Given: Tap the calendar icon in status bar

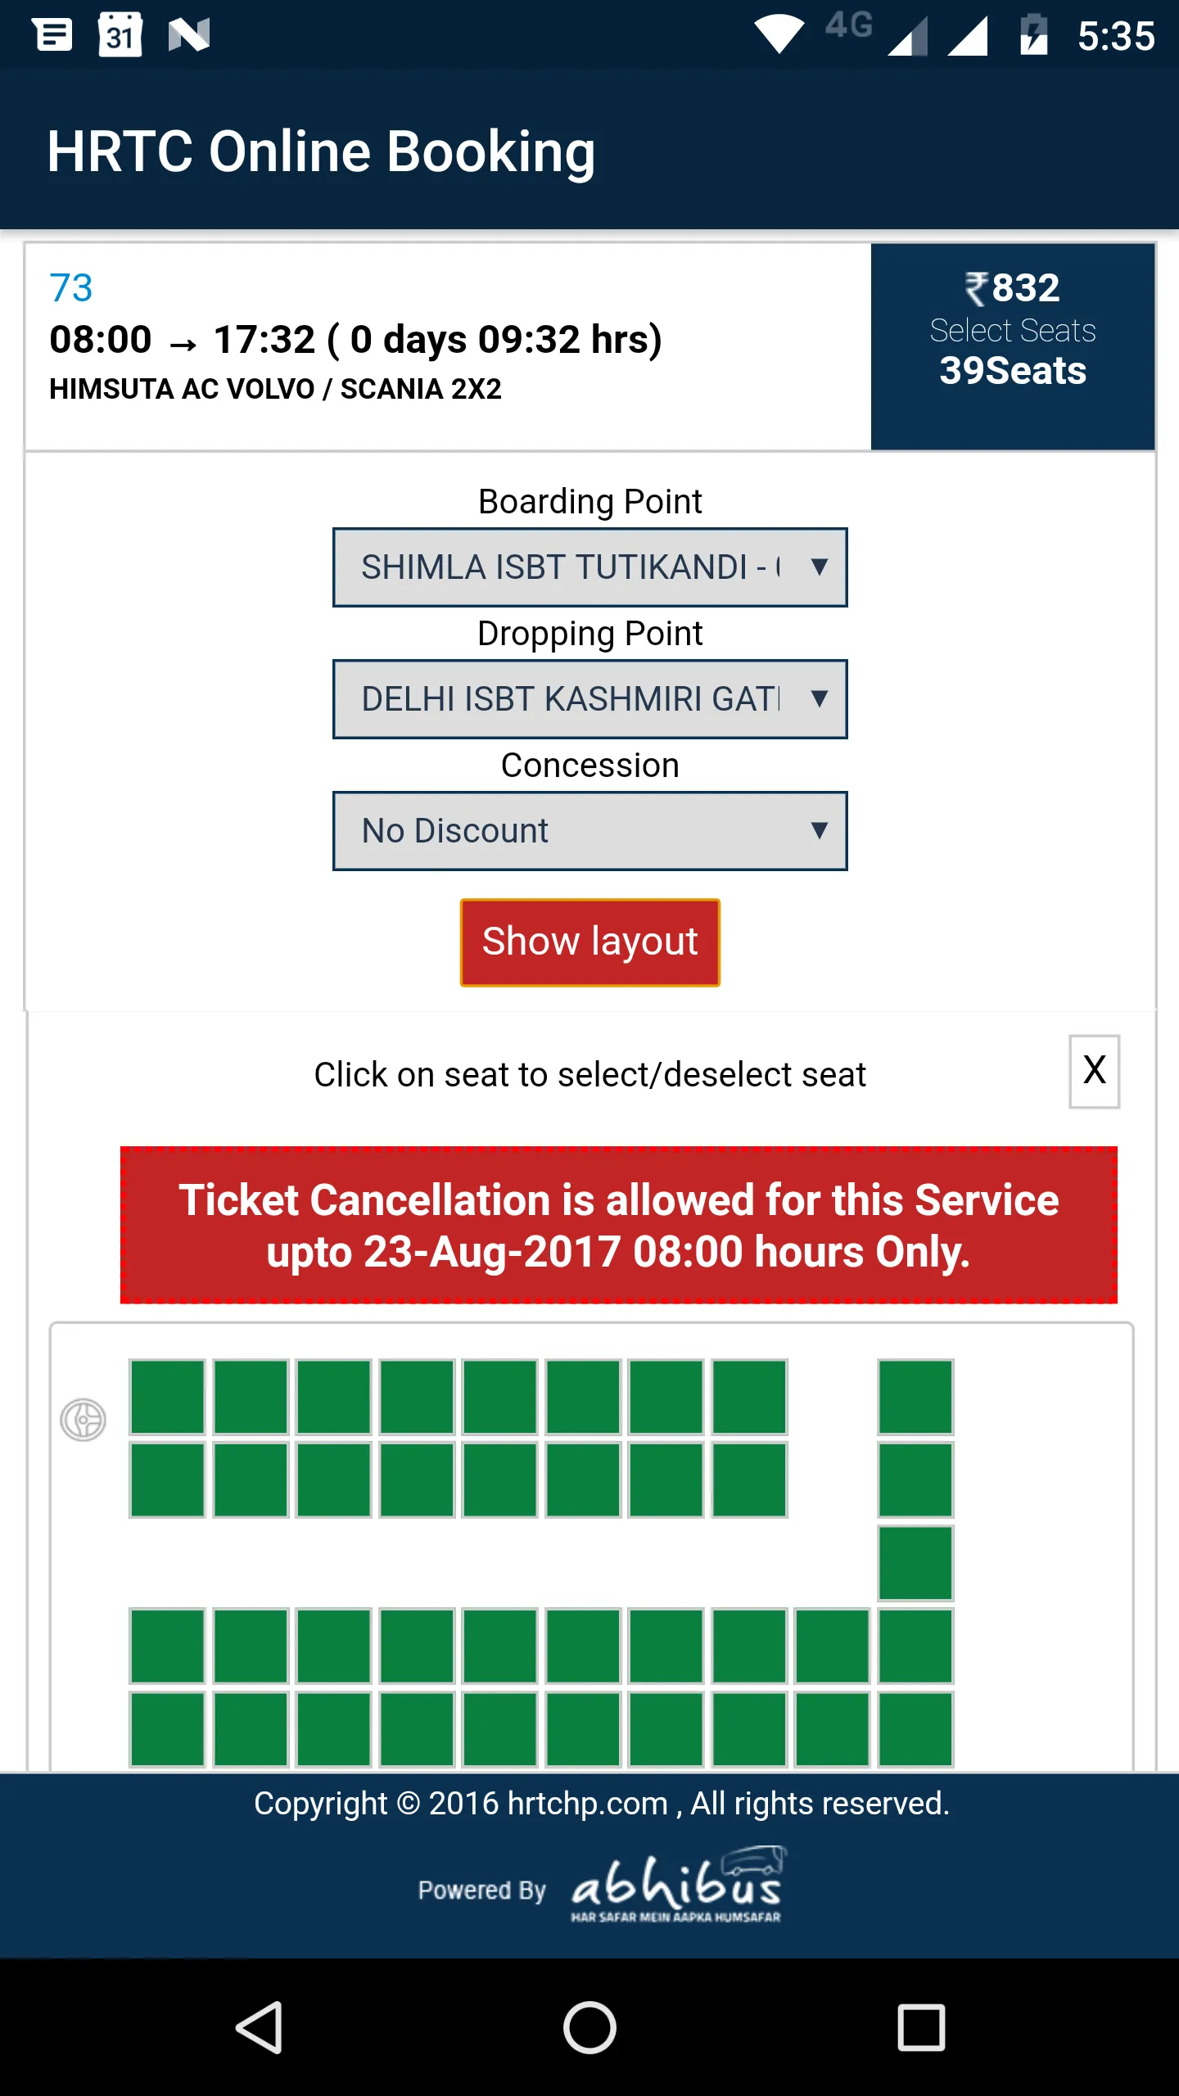Looking at the screenshot, I should pos(120,35).
